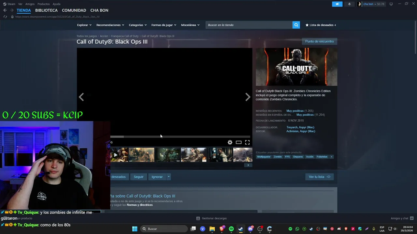This screenshot has height=234, width=417.
Task: Expand the Recomendaciones dropdown
Action: [110, 25]
